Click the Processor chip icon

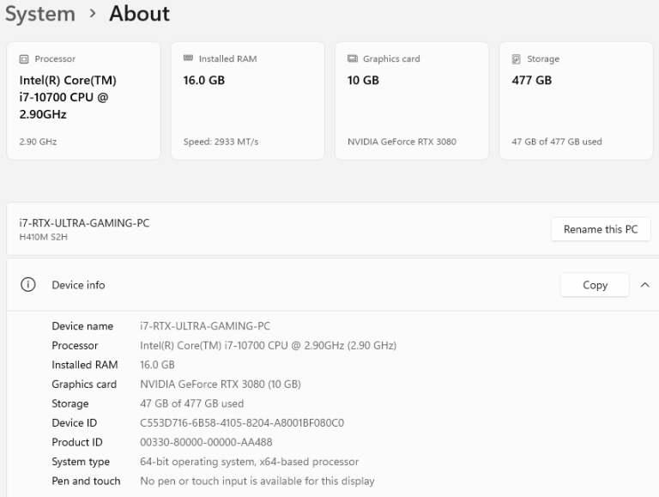click(24, 59)
